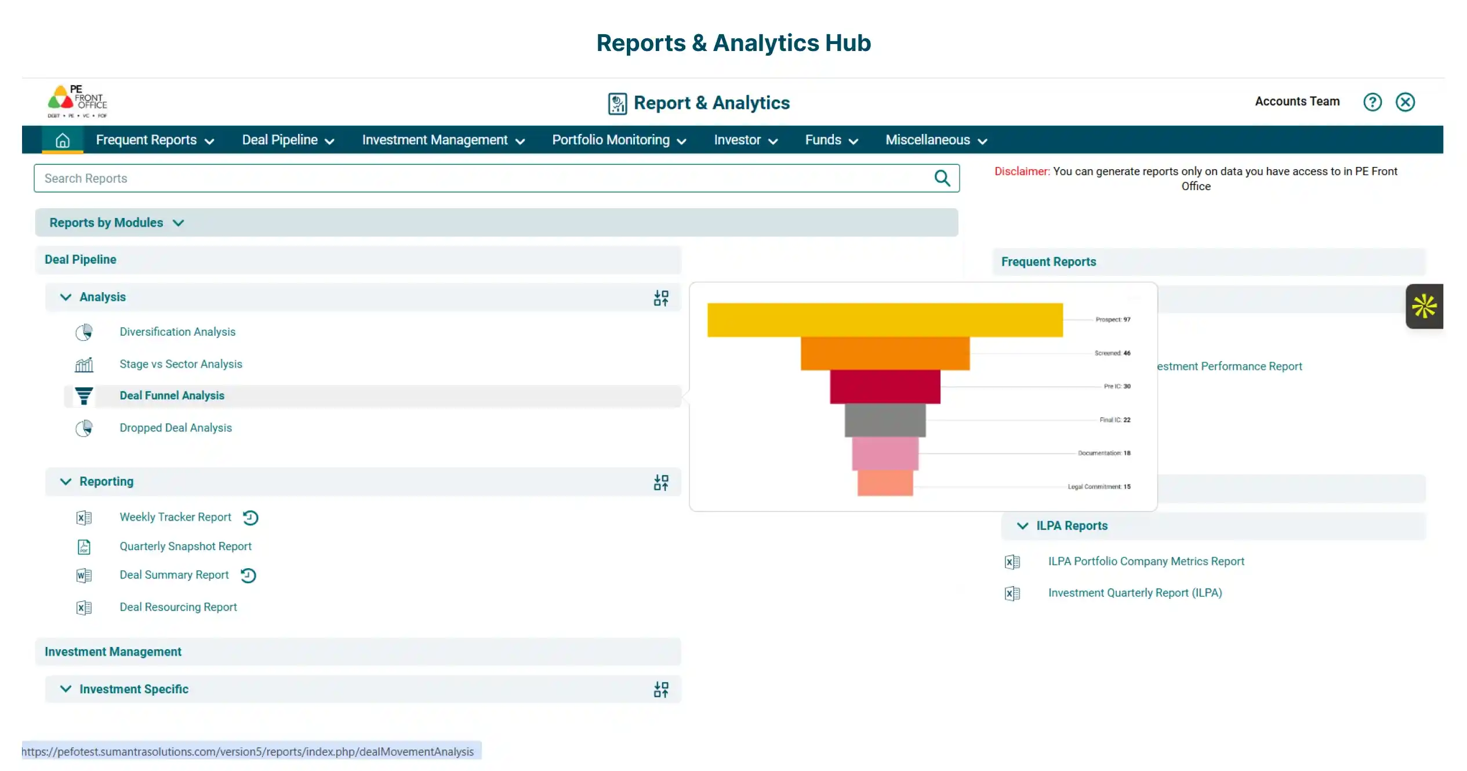The height and width of the screenshot is (771, 1467).
Task: Click the PE Front Office logo
Action: point(78,101)
